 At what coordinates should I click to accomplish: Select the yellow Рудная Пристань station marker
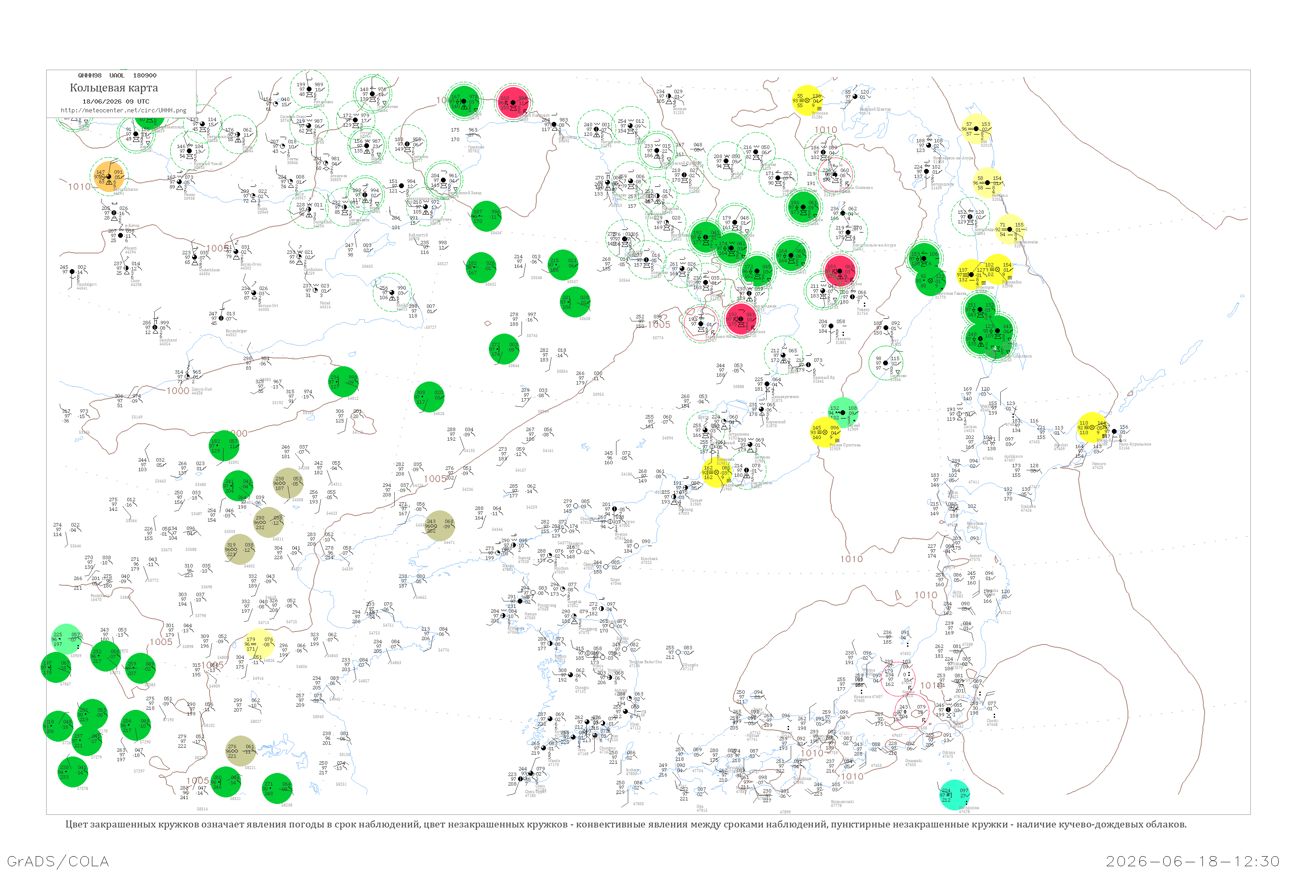click(x=825, y=432)
